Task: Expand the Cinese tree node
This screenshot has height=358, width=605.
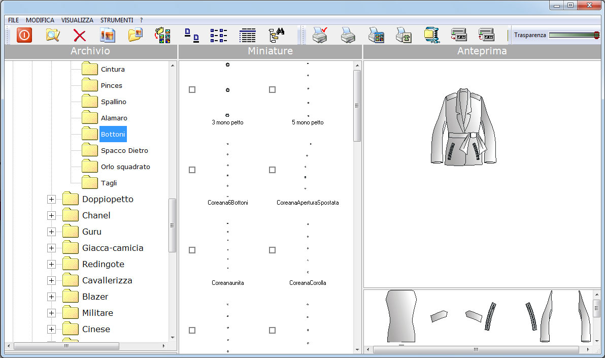Action: point(51,329)
